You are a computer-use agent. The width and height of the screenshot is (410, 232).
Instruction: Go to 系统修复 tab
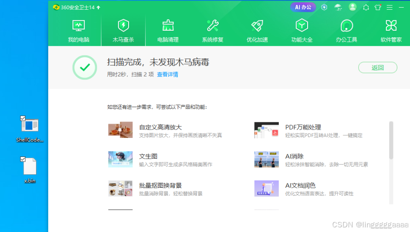click(212, 31)
